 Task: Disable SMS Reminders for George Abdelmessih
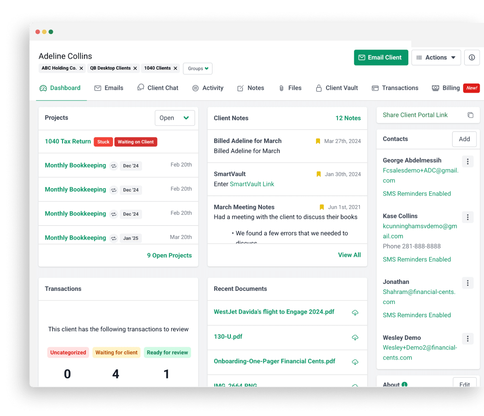click(x=417, y=193)
